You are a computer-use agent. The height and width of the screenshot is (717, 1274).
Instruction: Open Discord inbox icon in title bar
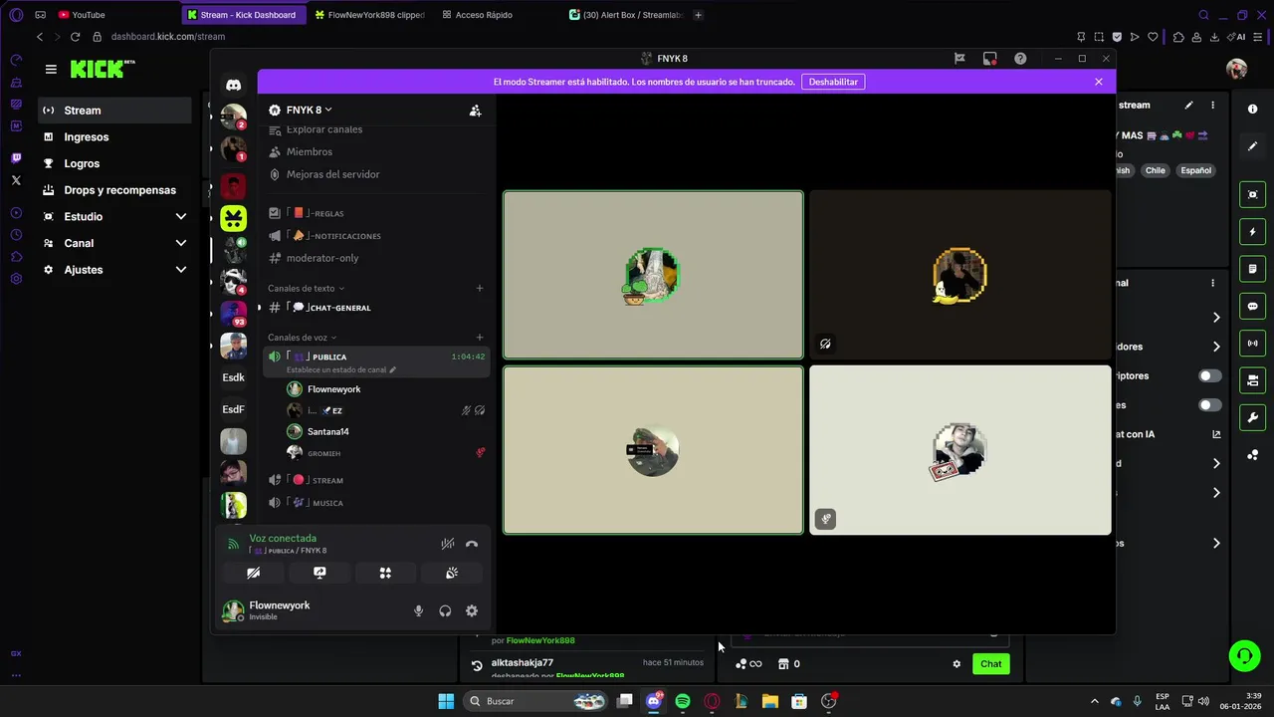click(x=989, y=59)
